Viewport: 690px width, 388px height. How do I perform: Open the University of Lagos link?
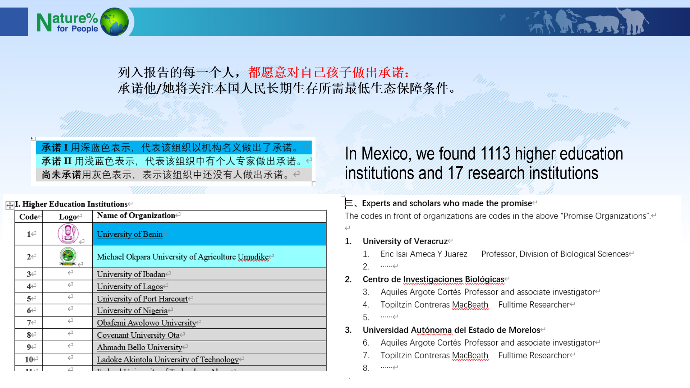(x=130, y=286)
